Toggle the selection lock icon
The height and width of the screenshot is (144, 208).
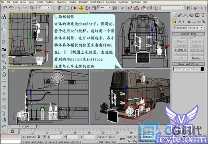tap(39, 136)
